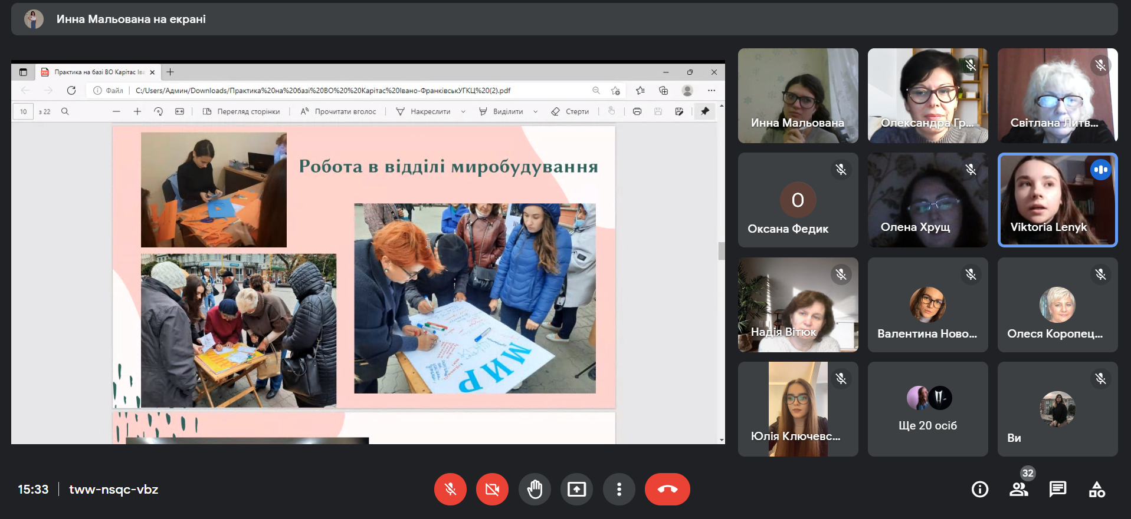This screenshot has height=519, width=1131.
Task: Open the activities panel
Action: point(1097,489)
